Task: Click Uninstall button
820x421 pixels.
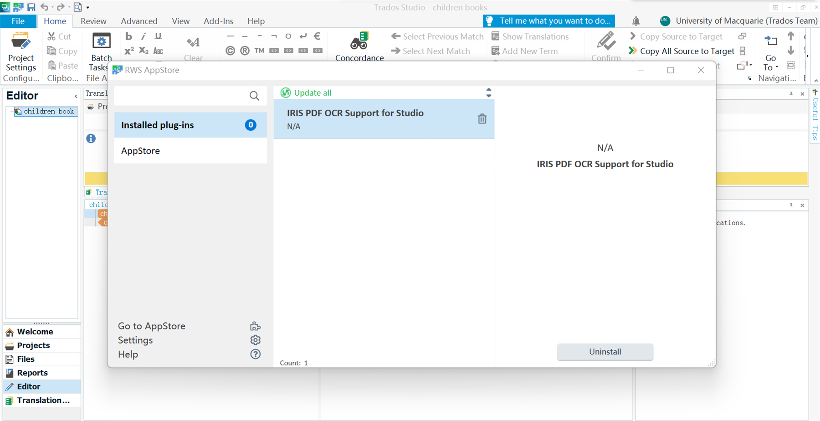Action: [605, 352]
